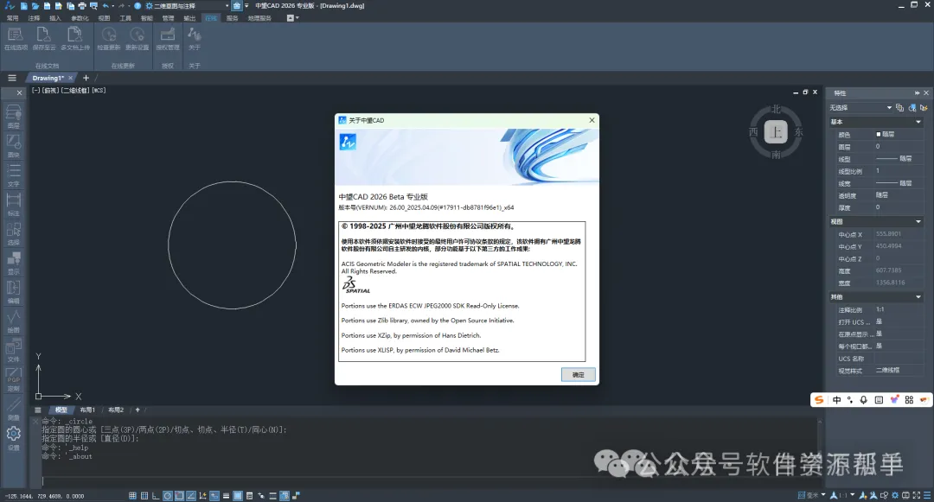Open 更新设置 in the ribbon

137,39
